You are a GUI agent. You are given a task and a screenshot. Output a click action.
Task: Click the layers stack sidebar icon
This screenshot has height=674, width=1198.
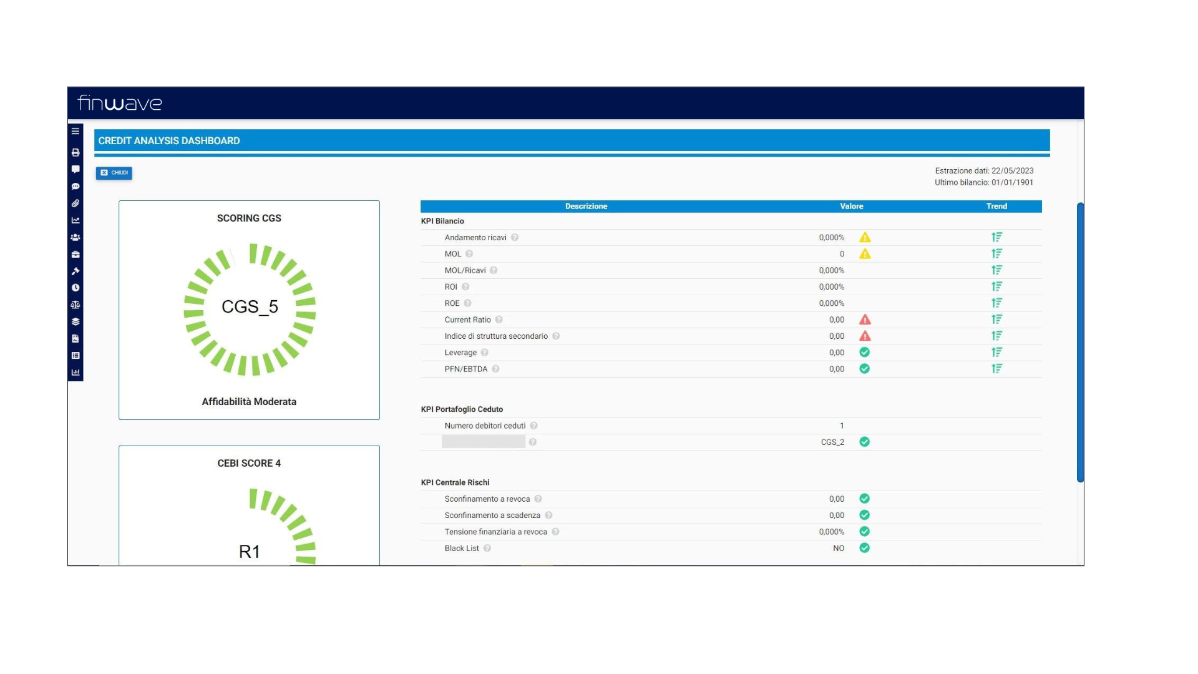pyautogui.click(x=75, y=321)
